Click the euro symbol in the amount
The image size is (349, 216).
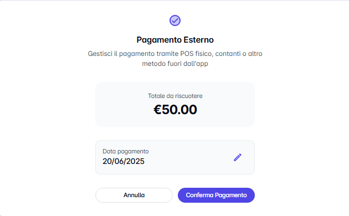click(157, 110)
